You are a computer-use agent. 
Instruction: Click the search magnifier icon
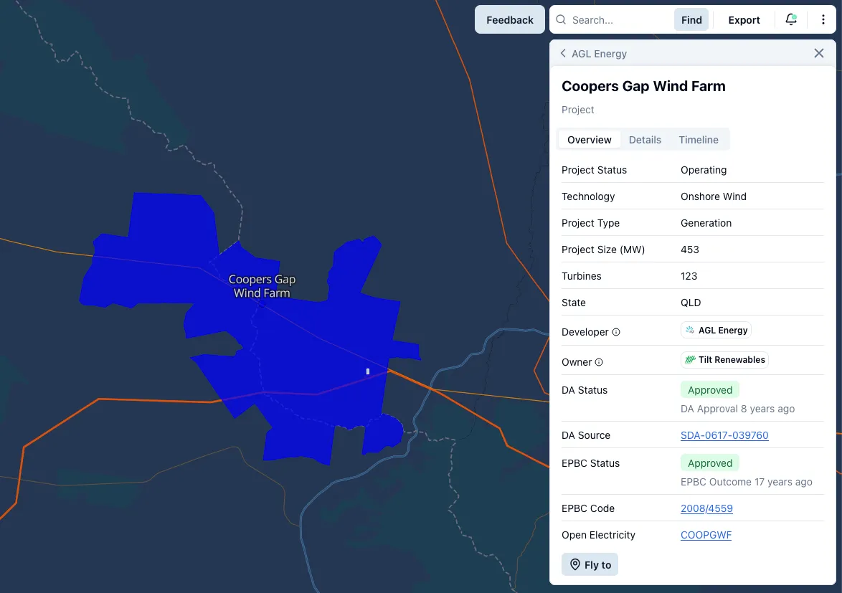(560, 19)
